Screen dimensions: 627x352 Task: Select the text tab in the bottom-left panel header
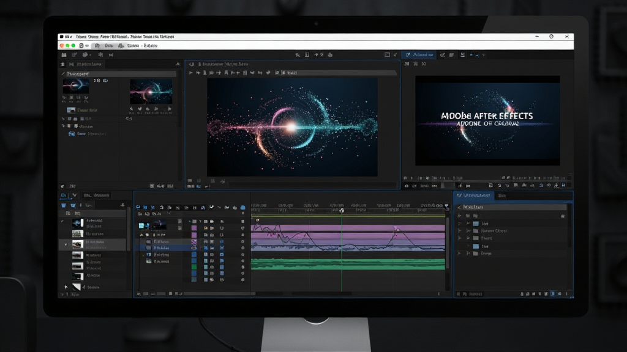pos(96,195)
